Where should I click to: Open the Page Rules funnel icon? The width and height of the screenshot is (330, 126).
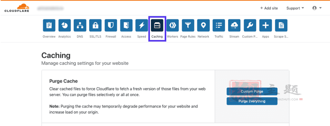(x=188, y=25)
